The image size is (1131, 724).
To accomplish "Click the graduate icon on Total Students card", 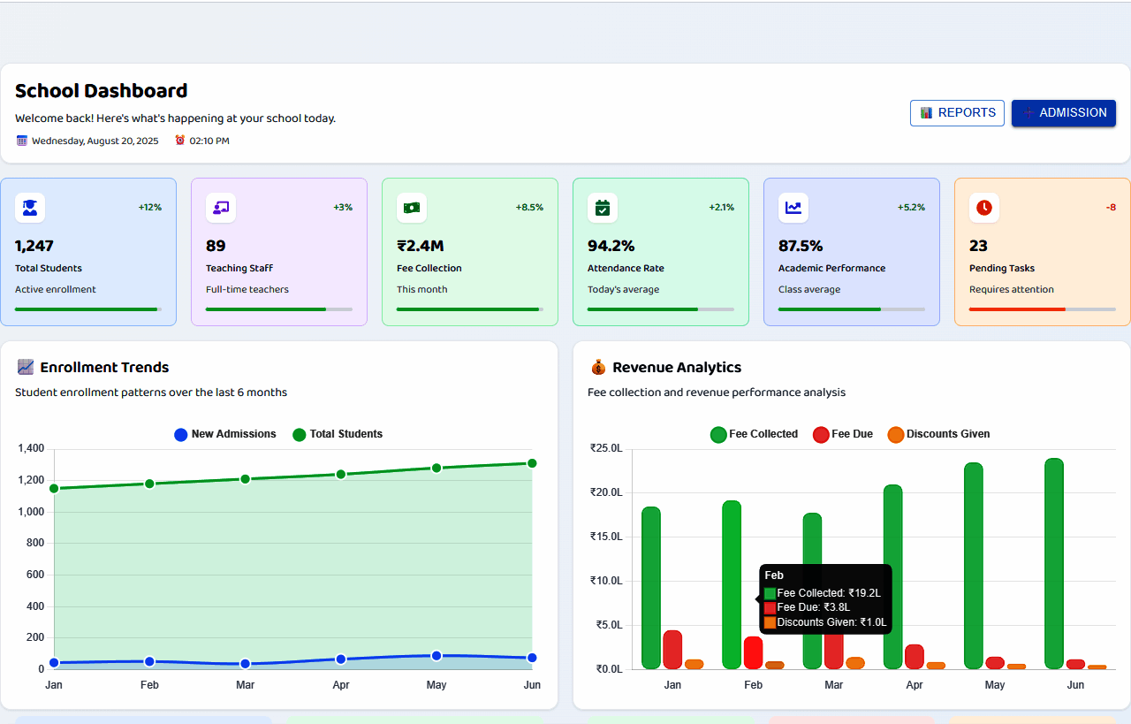I will (x=30, y=208).
